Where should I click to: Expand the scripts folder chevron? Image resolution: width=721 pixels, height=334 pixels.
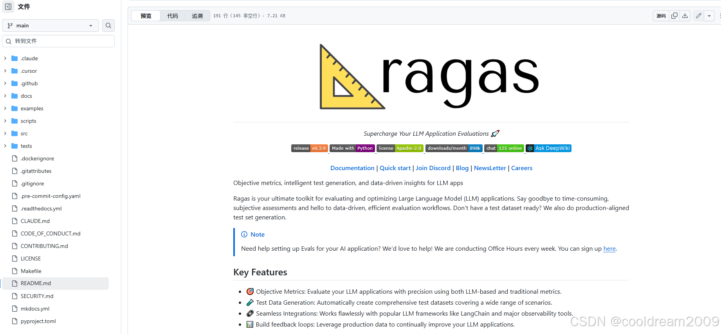point(5,121)
